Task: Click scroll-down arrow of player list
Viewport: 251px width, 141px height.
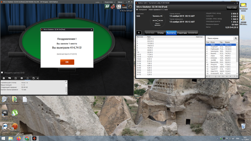Action: point(237,73)
